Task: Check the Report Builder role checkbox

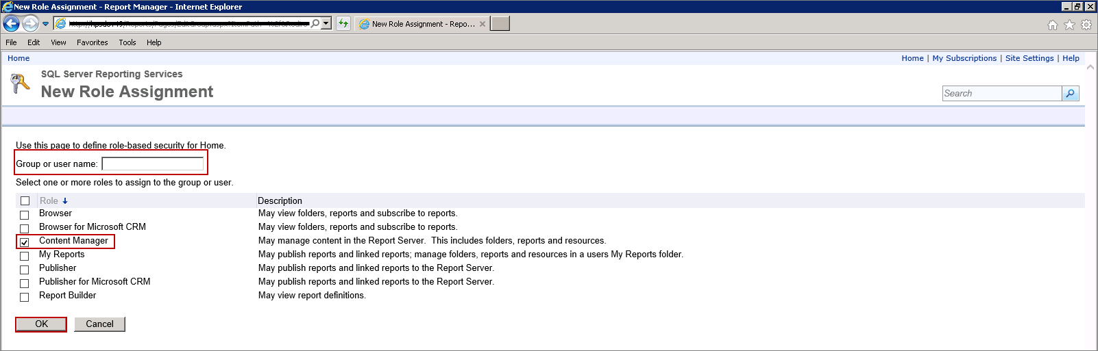Action: (25, 297)
